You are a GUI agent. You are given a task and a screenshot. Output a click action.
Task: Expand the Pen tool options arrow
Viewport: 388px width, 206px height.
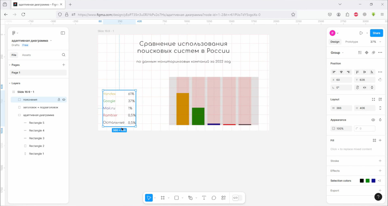(x=196, y=198)
